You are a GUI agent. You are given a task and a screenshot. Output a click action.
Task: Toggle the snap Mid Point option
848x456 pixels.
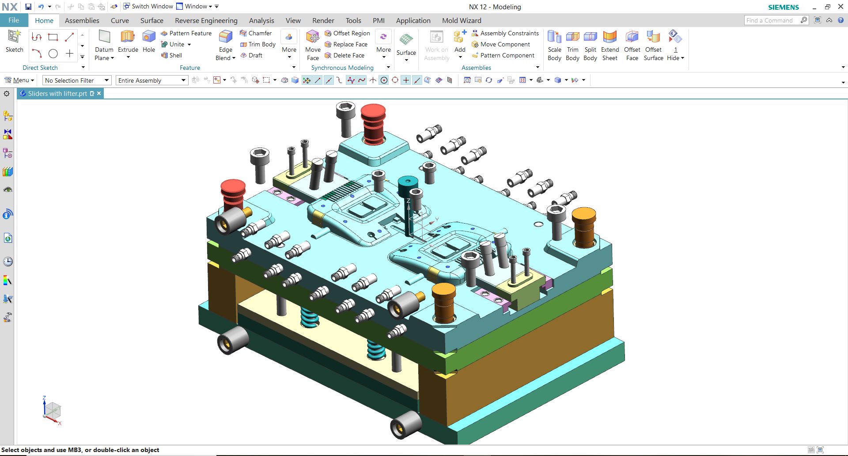coord(329,80)
